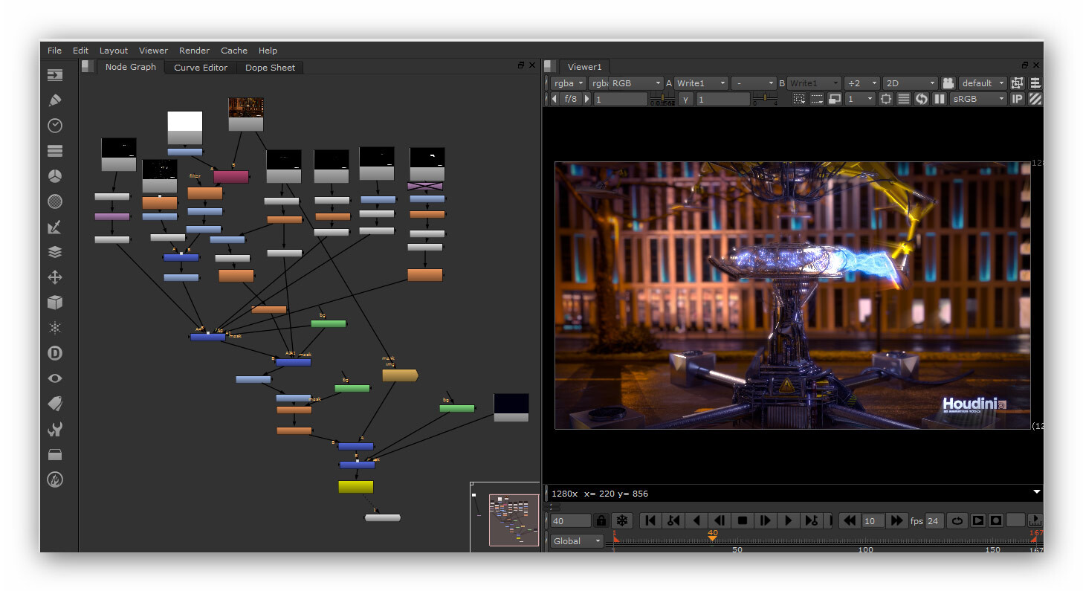Open the Transform nodes move icon
This screenshot has width=1083, height=591.
(54, 277)
